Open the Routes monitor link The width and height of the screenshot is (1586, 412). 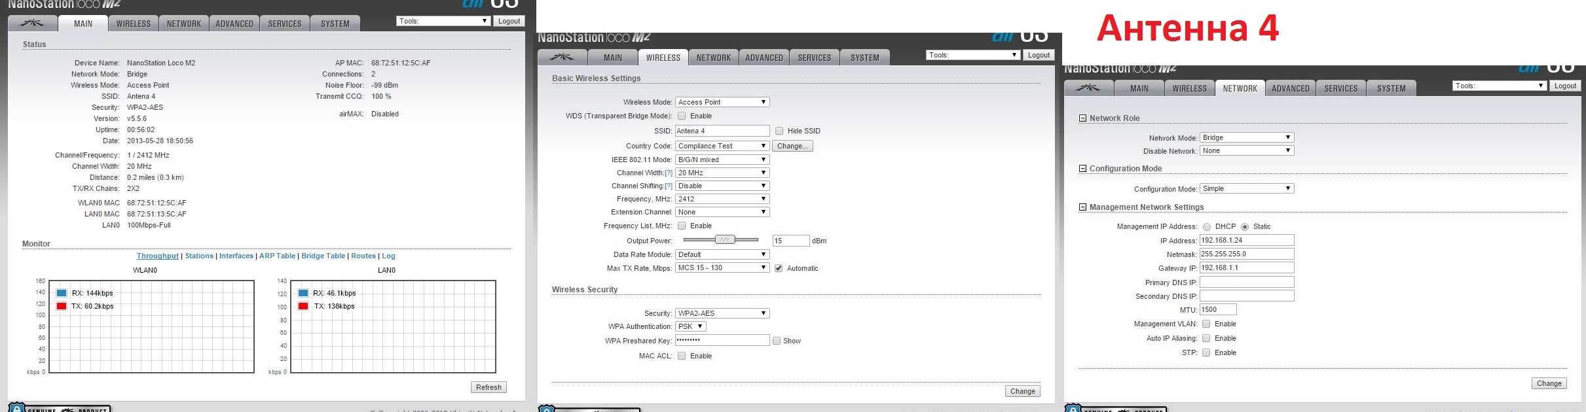point(363,256)
